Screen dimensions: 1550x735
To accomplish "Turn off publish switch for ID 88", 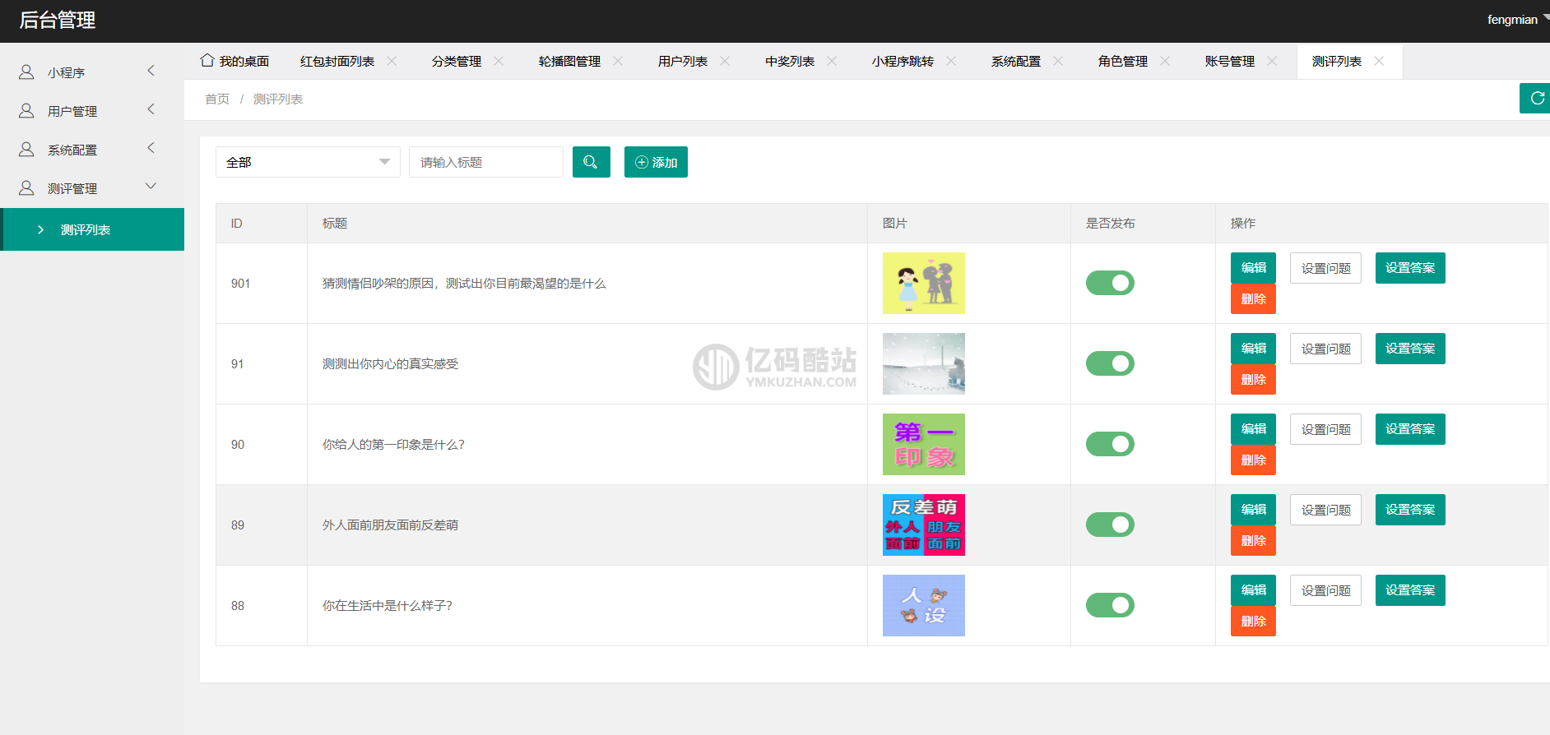I will click(x=1110, y=605).
